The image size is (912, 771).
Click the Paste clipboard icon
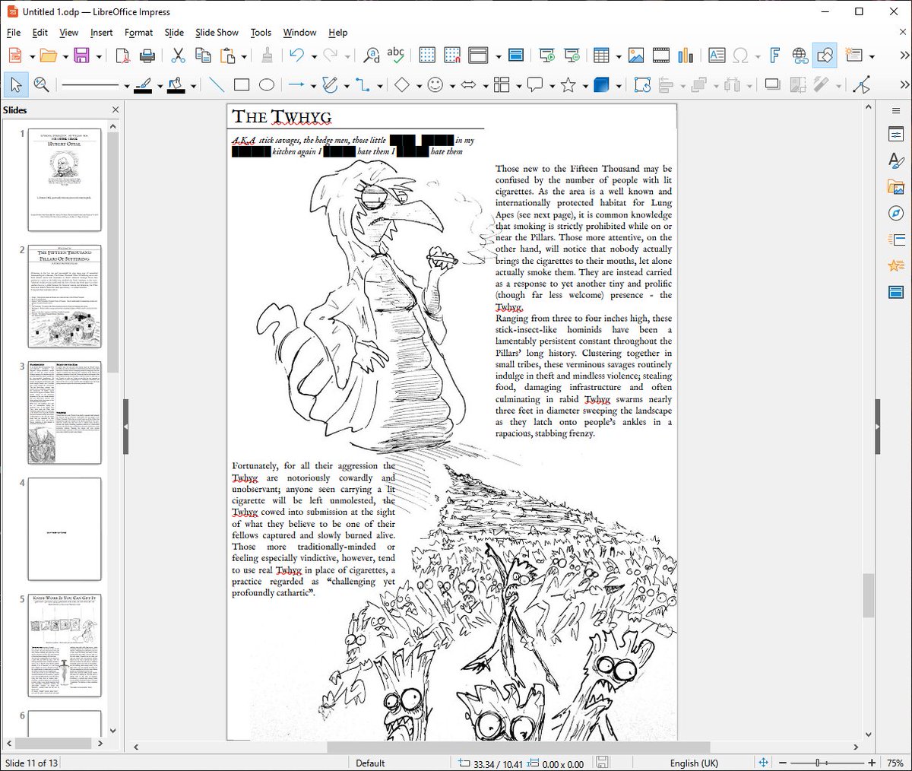[227, 56]
